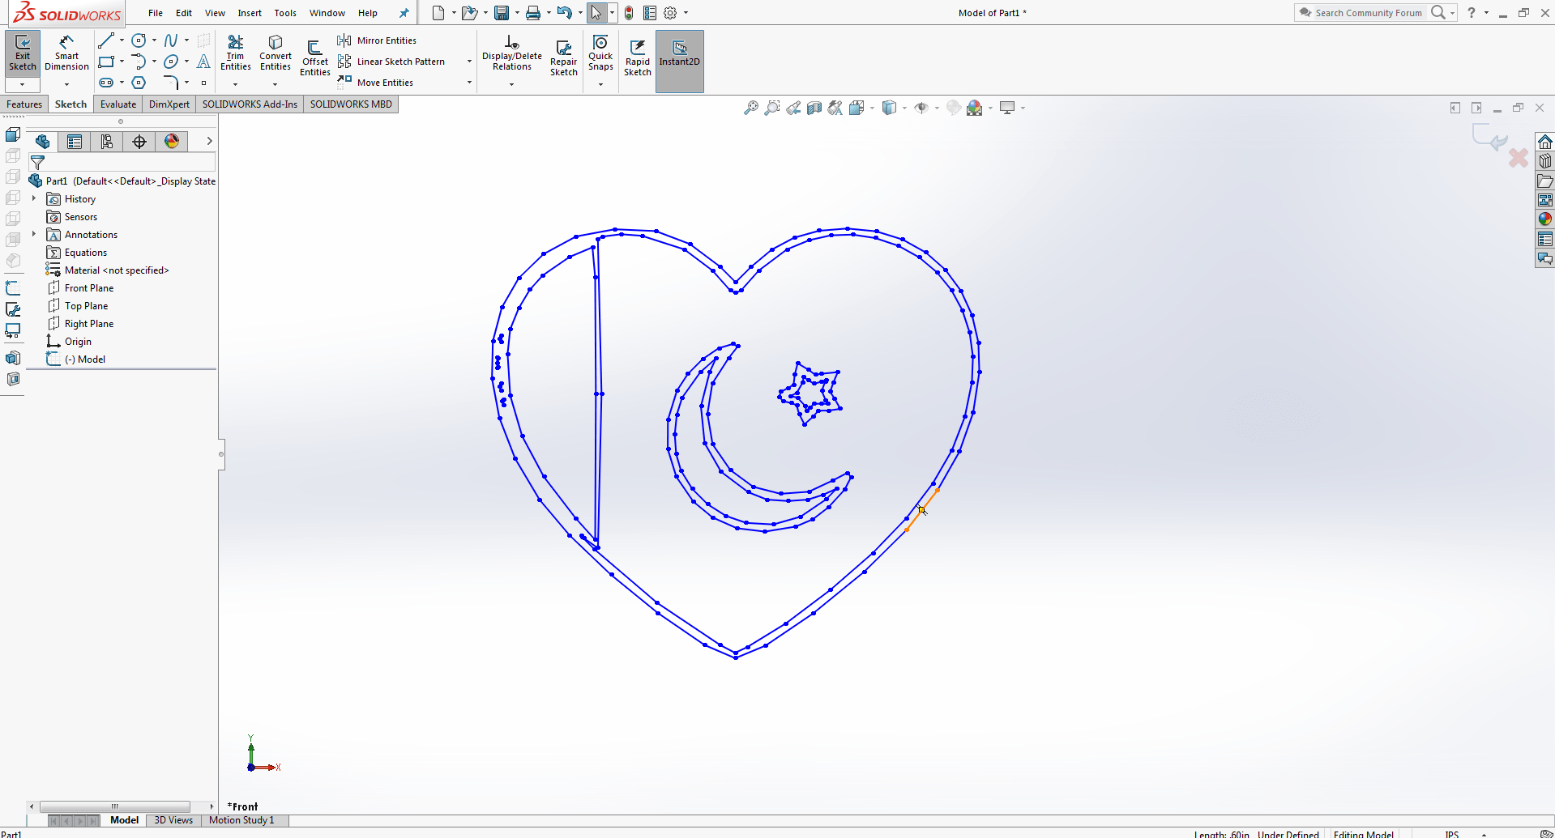Open SOLIDWORKS Add-Ins tab
The image size is (1555, 838).
click(250, 104)
